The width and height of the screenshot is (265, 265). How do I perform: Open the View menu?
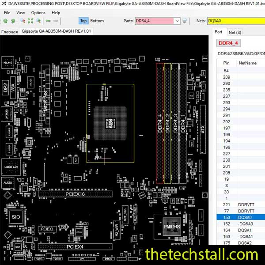pyautogui.click(x=21, y=13)
